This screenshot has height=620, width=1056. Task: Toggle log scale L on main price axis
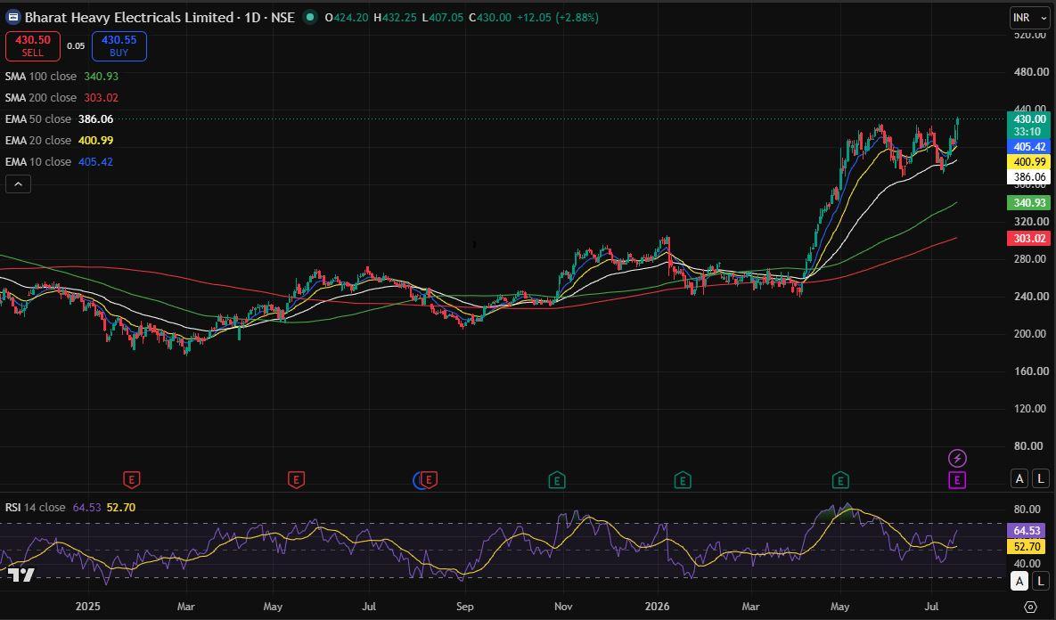(x=1041, y=478)
